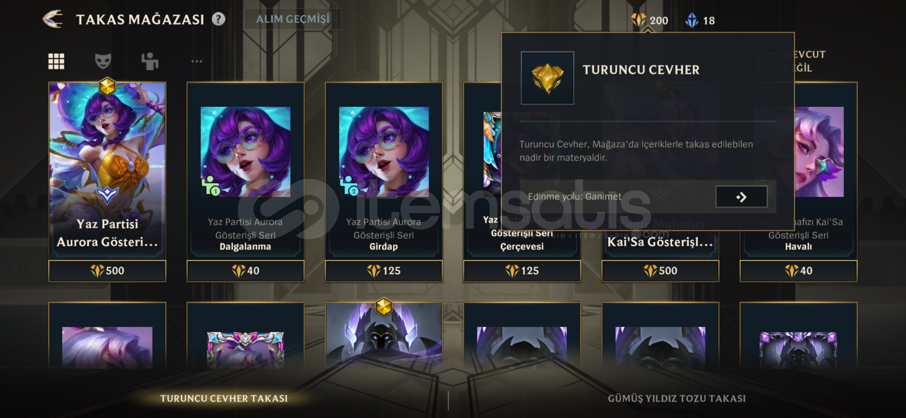Open the dark armored skin card in second row

(384, 335)
